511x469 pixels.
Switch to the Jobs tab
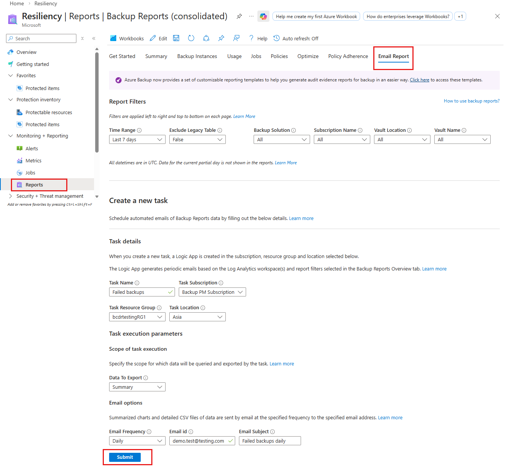[x=256, y=56]
